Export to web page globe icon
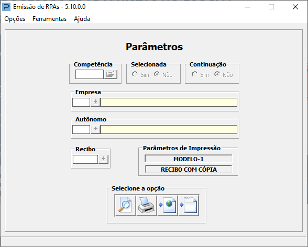Screen dimensions: 308x247 [168, 206]
